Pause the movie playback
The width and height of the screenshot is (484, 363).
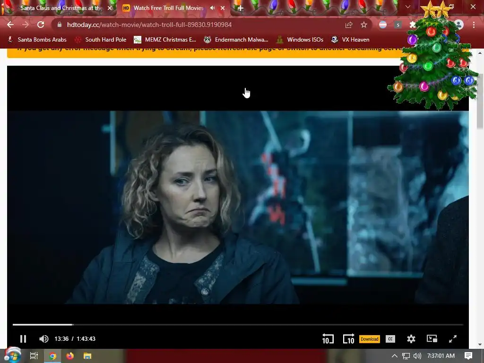coord(23,339)
